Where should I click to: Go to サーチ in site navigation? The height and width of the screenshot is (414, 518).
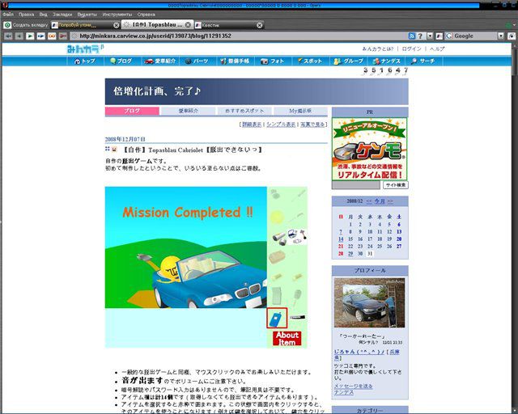pos(423,61)
